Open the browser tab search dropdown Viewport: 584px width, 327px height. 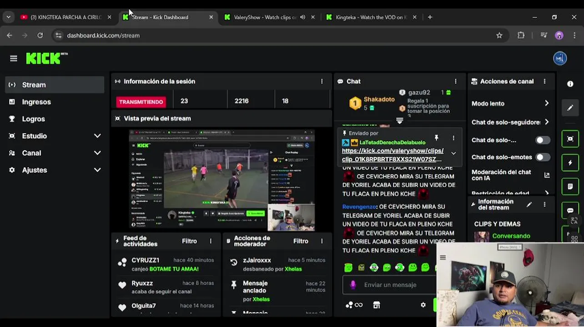click(8, 17)
